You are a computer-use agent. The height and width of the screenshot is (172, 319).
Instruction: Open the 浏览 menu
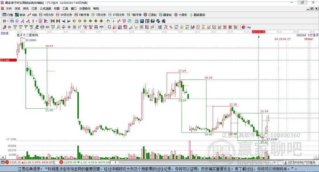(17, 8)
